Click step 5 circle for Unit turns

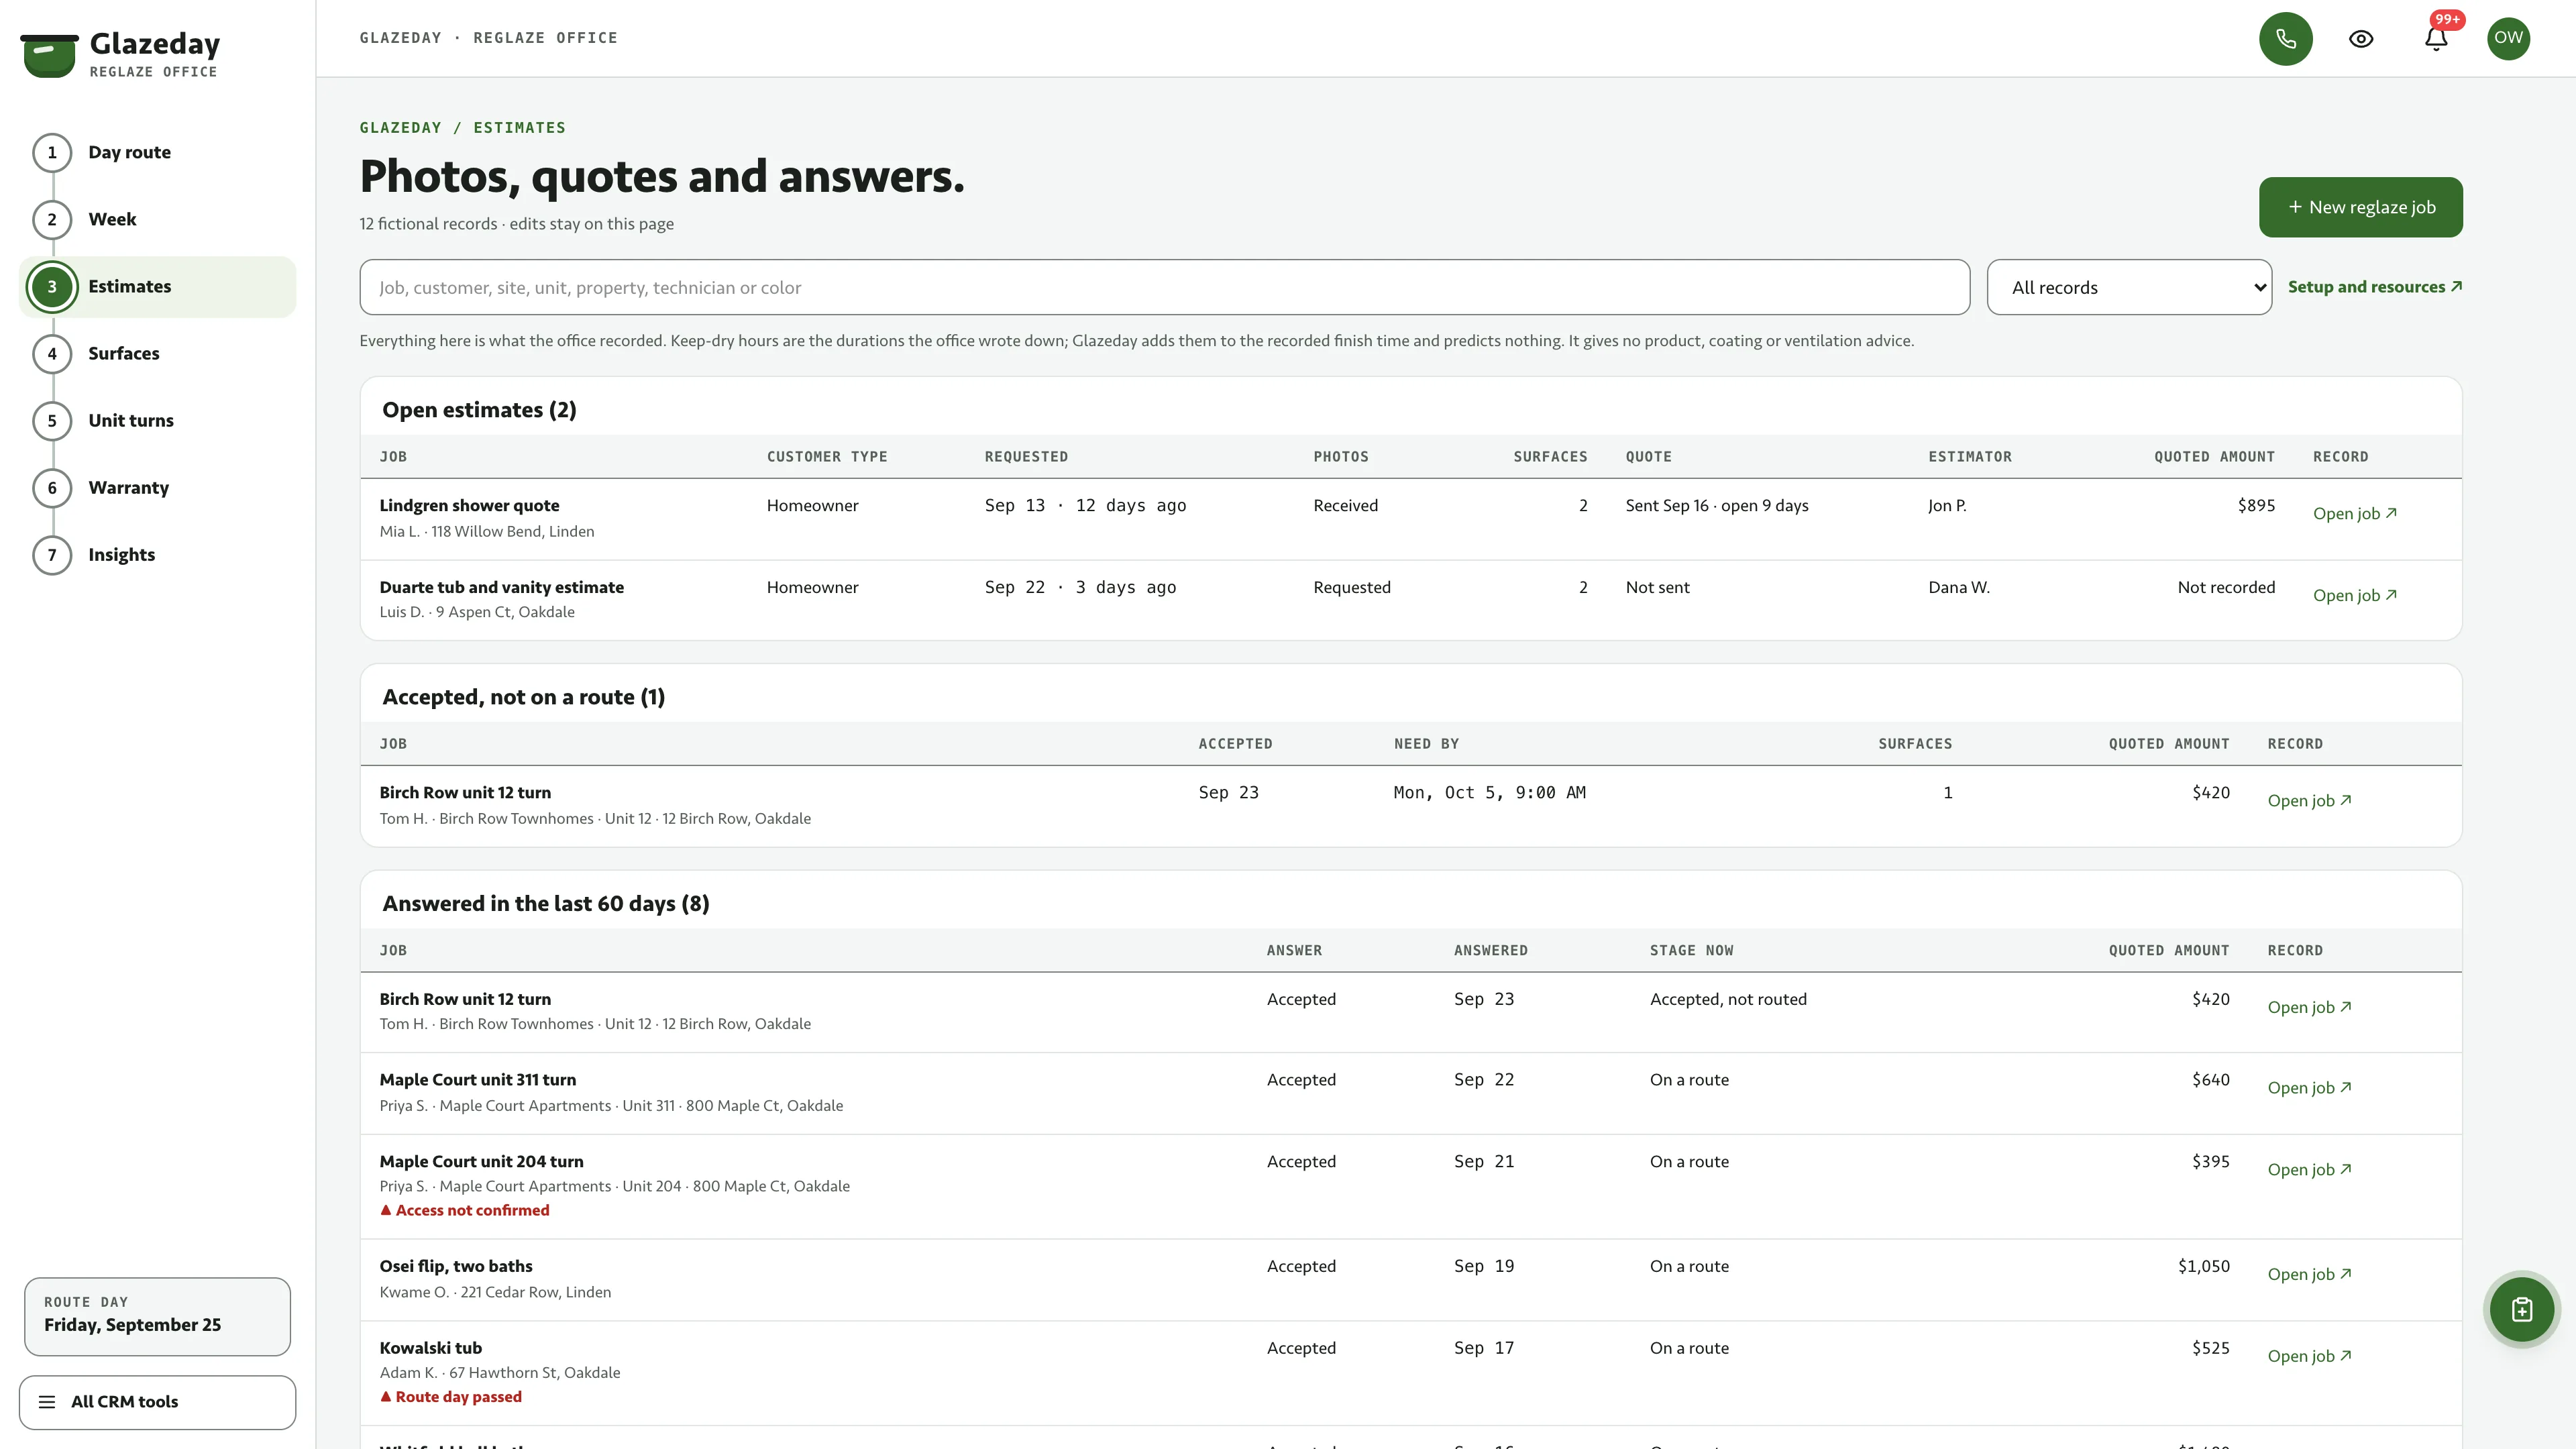coord(52,420)
